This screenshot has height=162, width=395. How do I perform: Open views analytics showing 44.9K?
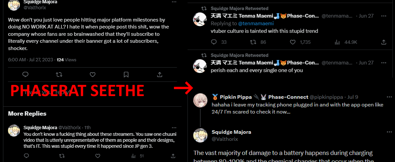346,42
